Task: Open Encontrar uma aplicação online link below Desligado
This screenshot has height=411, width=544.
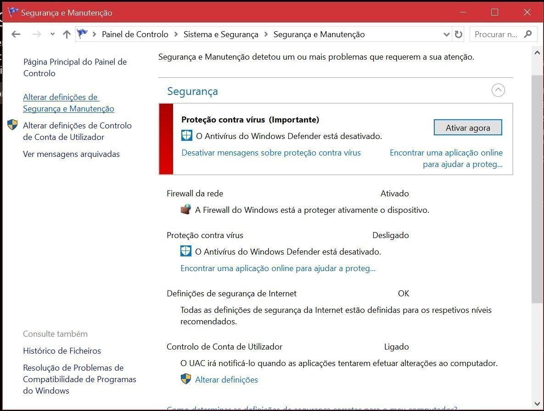Action: 278,268
